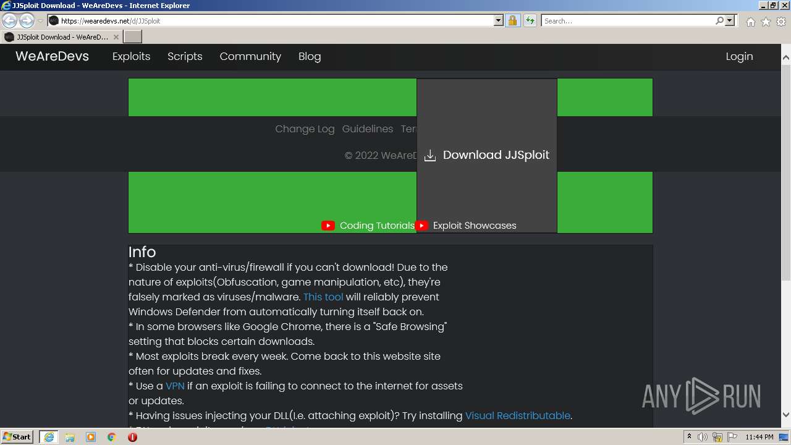
Task: Open the Blog nav menu
Action: [x=310, y=56]
